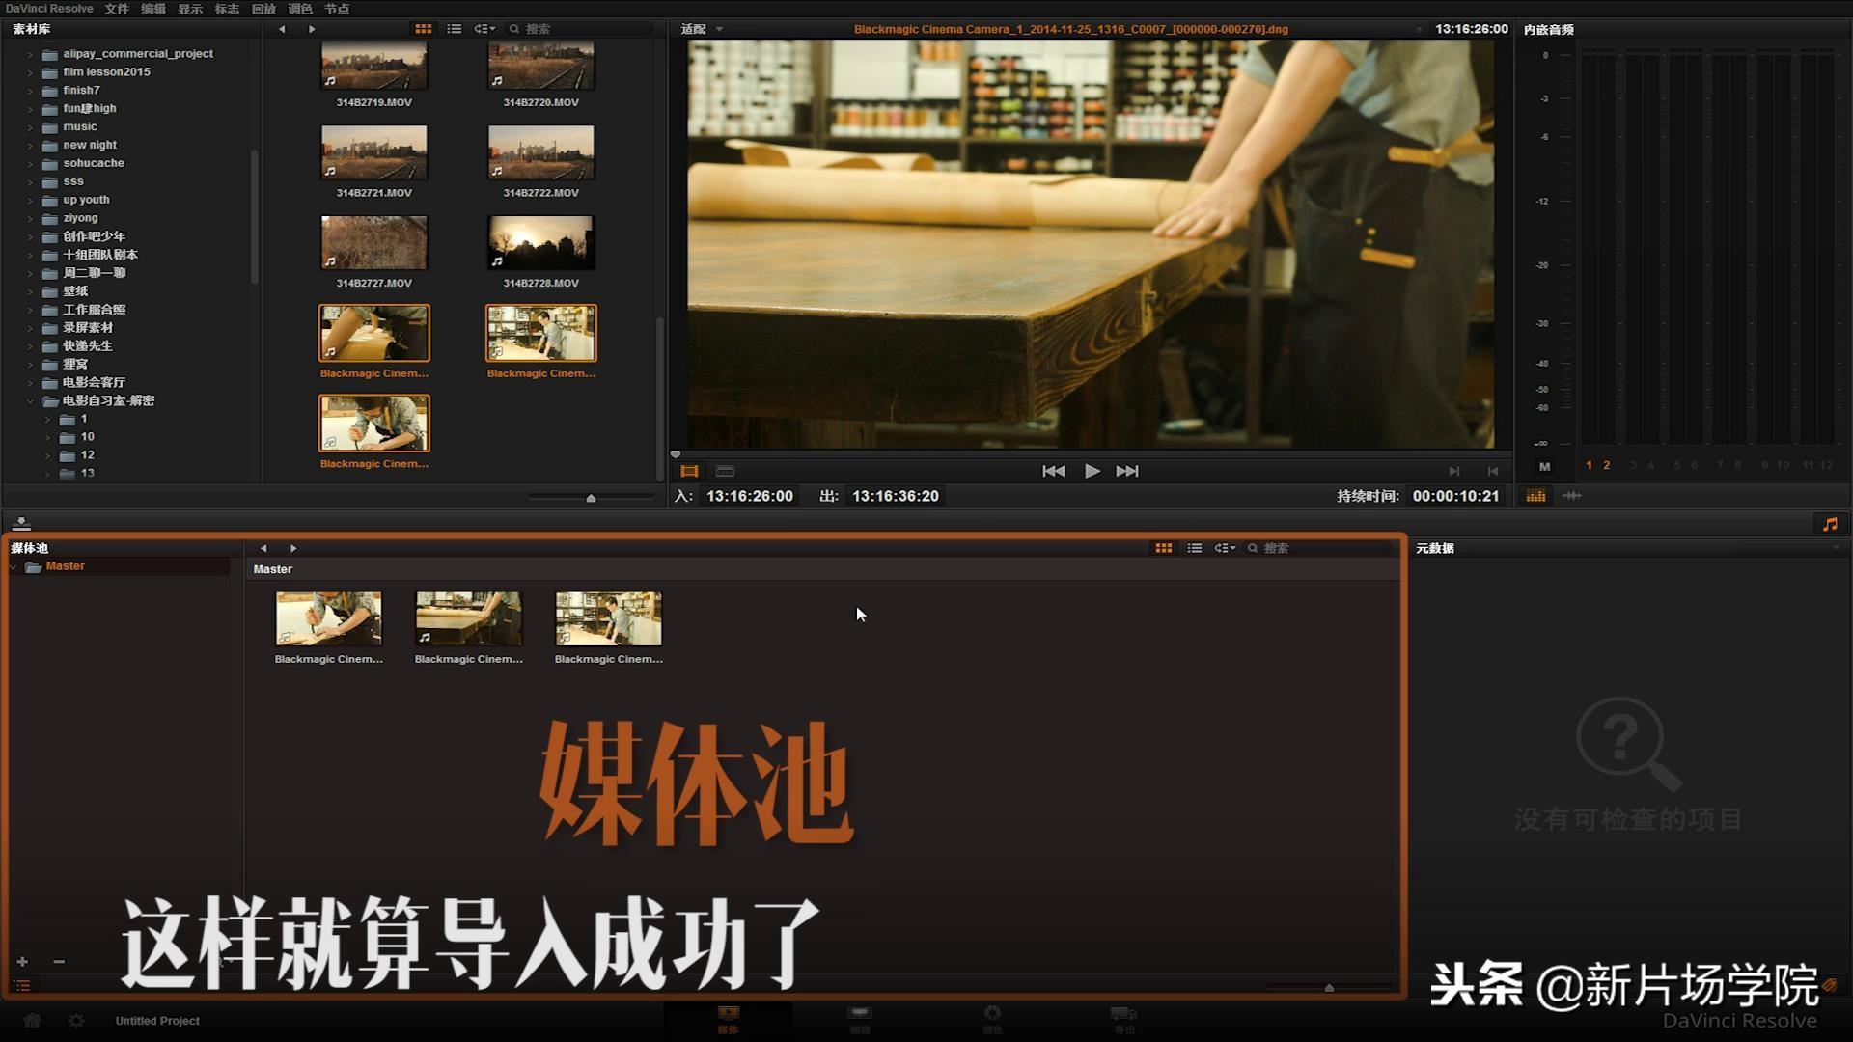1853x1042 pixels.
Task: Toggle the M audio mute button
Action: point(1544,466)
